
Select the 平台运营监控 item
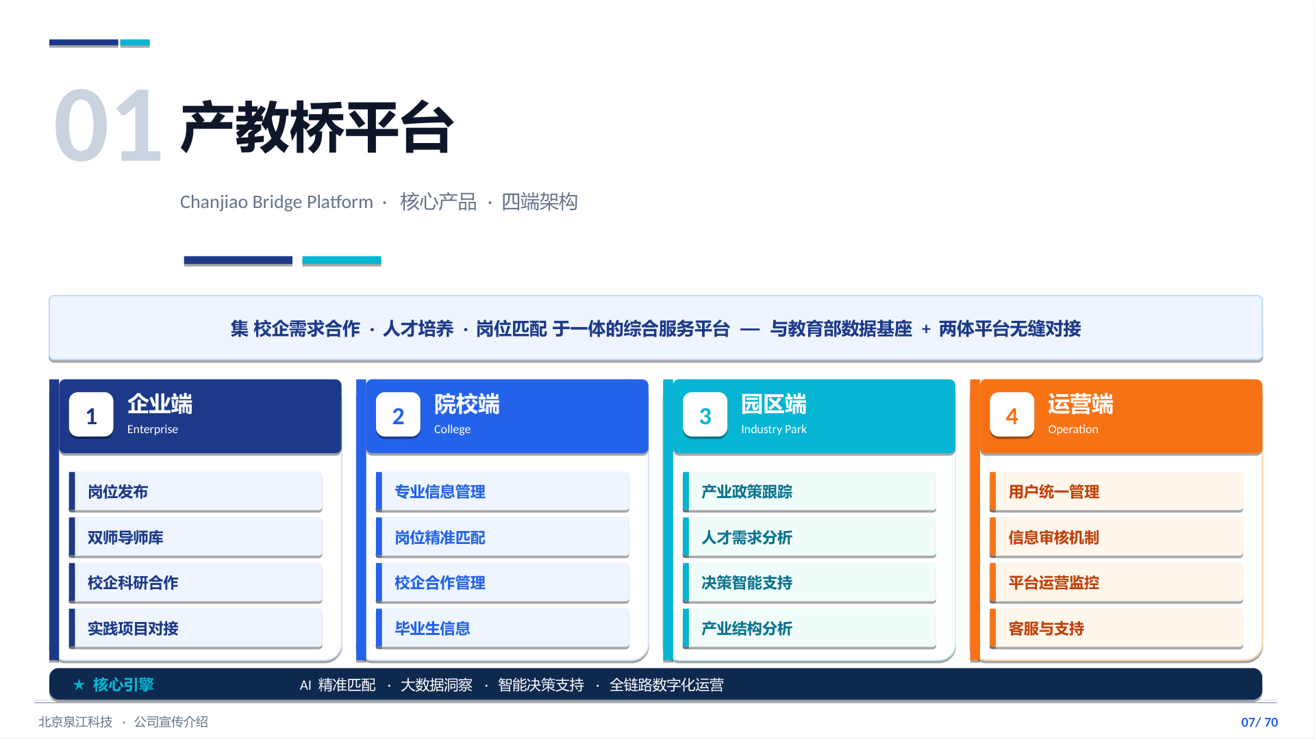tap(1116, 582)
